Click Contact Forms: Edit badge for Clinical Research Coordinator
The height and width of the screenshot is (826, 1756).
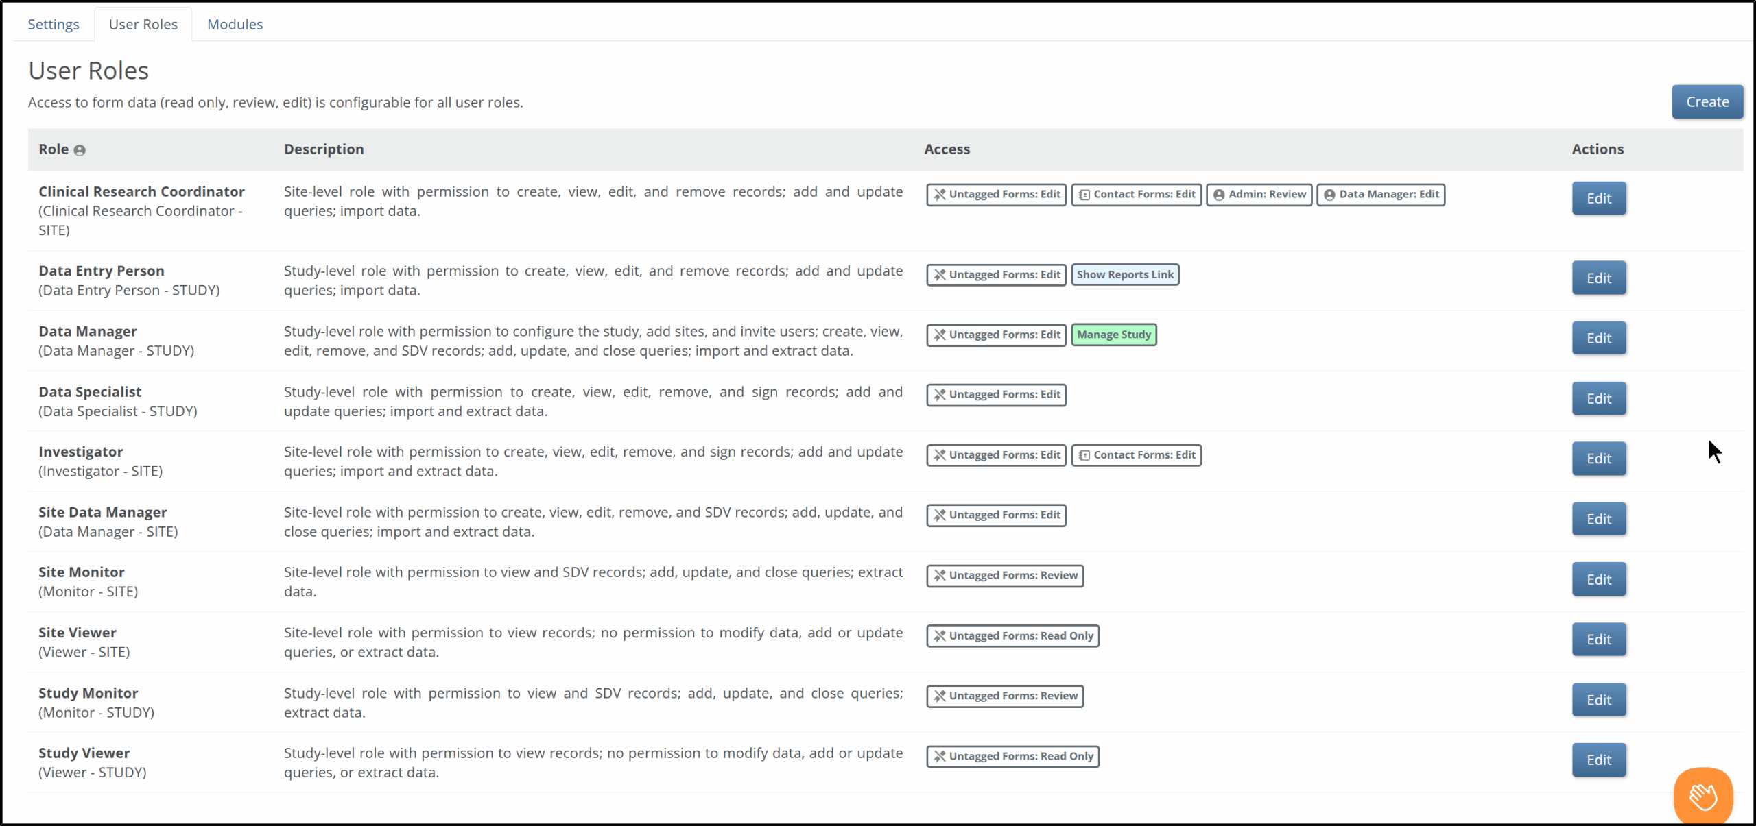point(1136,195)
